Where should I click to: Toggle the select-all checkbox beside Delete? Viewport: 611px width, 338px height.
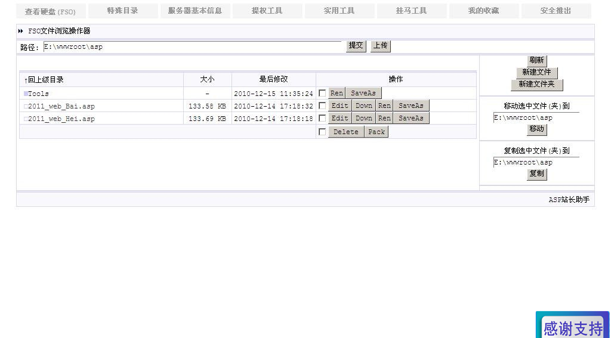click(x=322, y=132)
